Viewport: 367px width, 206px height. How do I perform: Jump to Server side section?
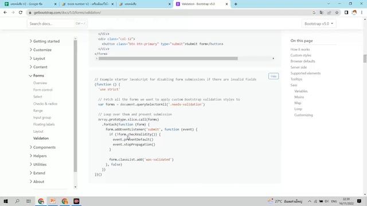[298, 68]
